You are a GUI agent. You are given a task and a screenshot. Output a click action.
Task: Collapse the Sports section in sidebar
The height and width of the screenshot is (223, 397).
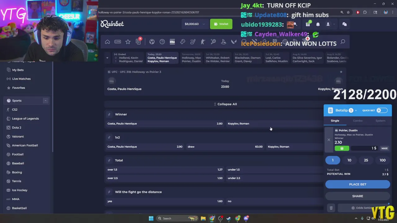pyautogui.click(x=45, y=101)
